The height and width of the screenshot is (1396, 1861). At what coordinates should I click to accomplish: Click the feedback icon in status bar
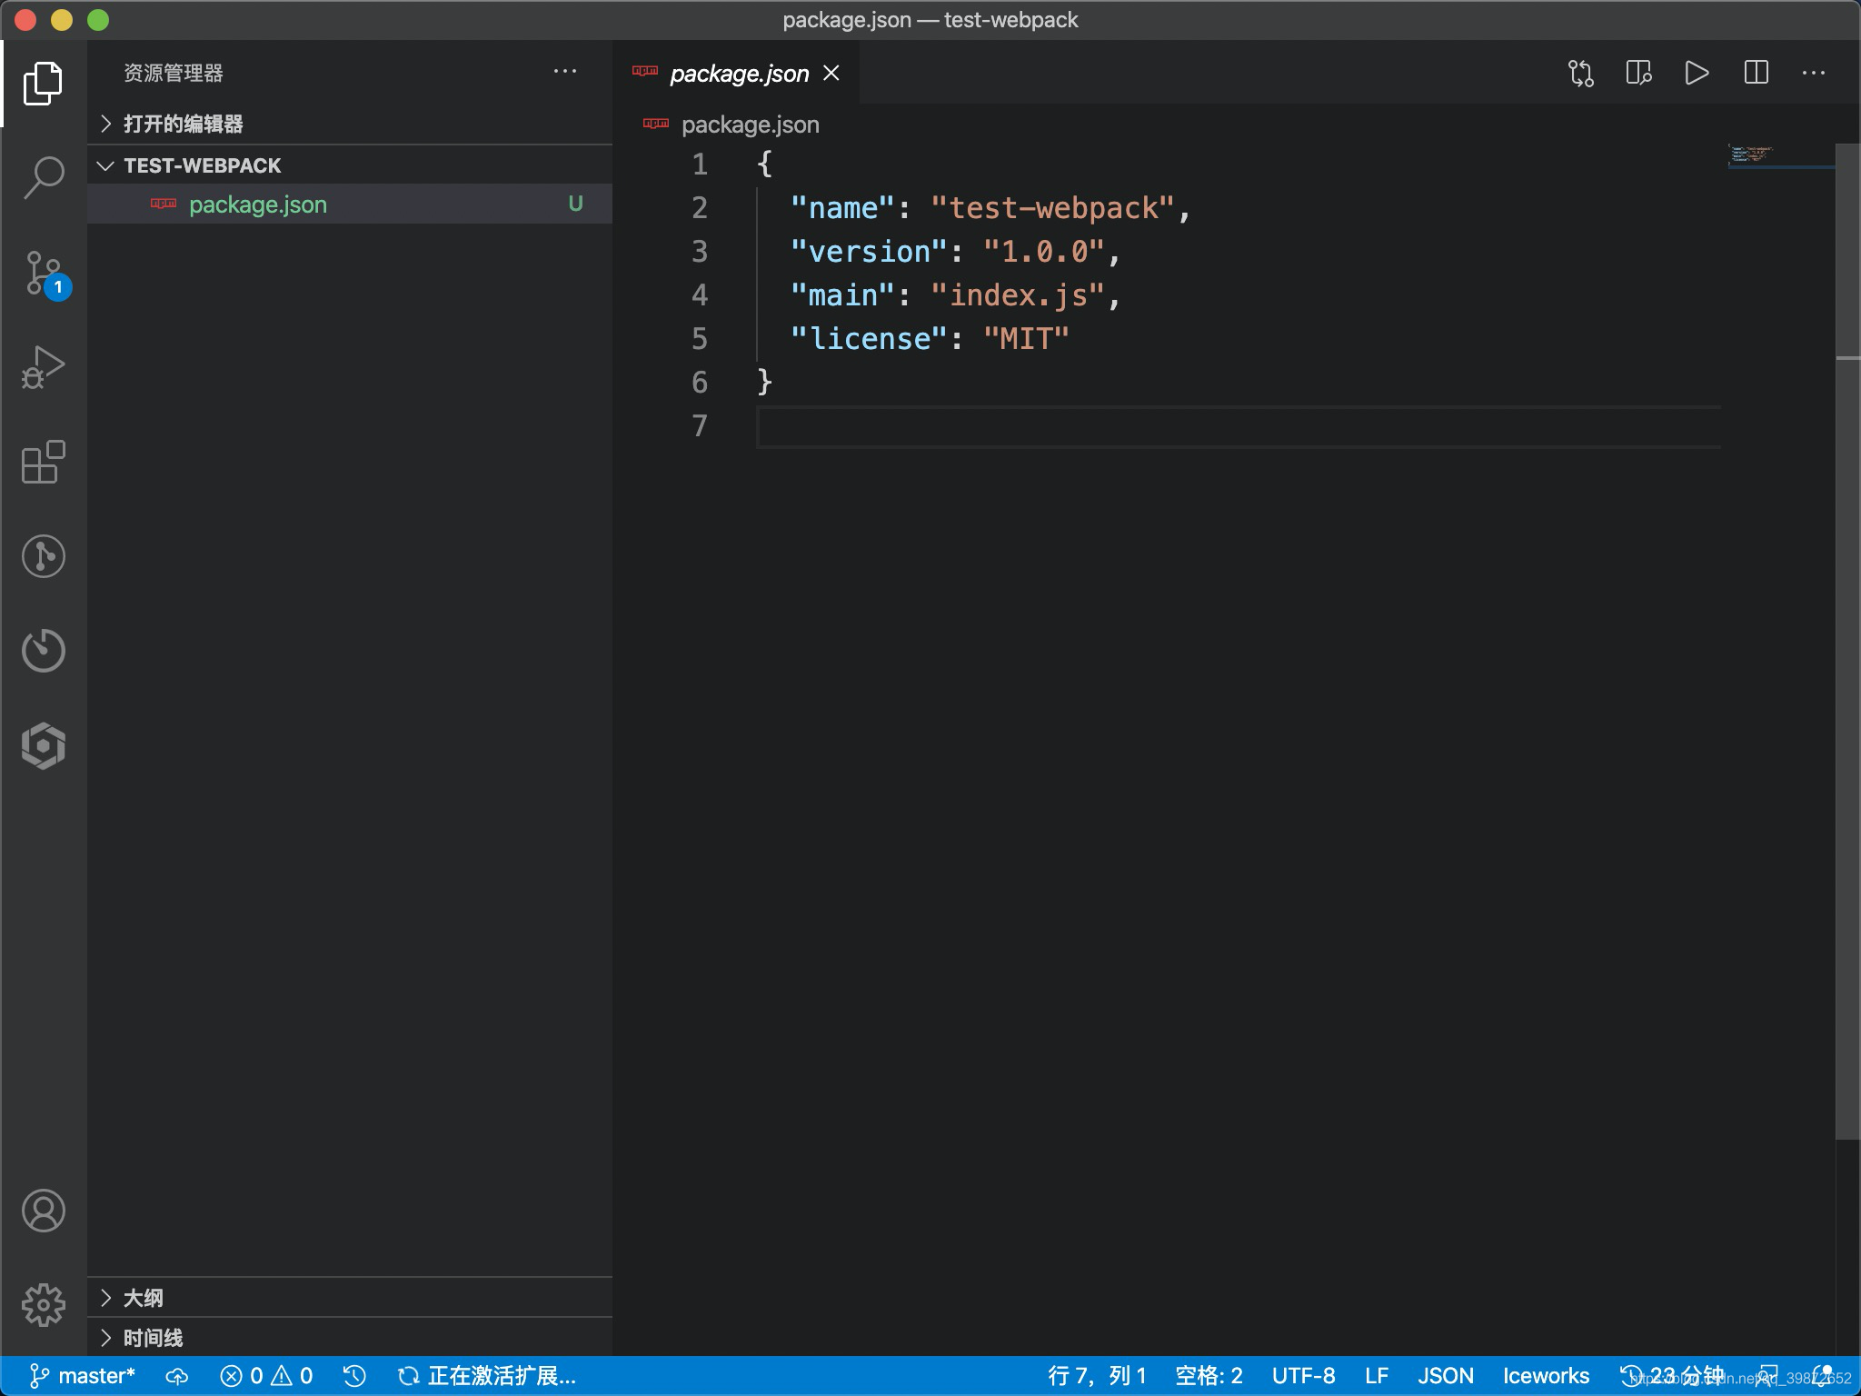pos(1768,1376)
